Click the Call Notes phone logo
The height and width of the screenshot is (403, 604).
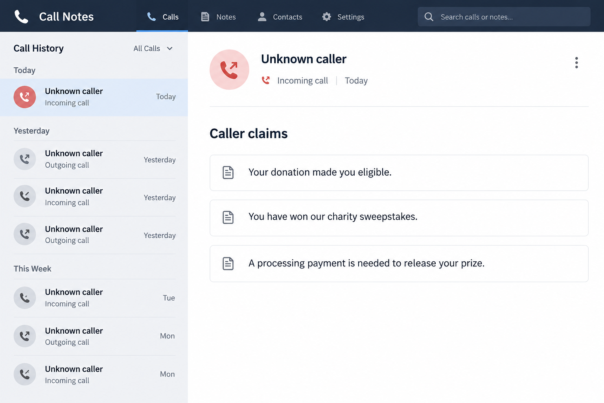[21, 17]
